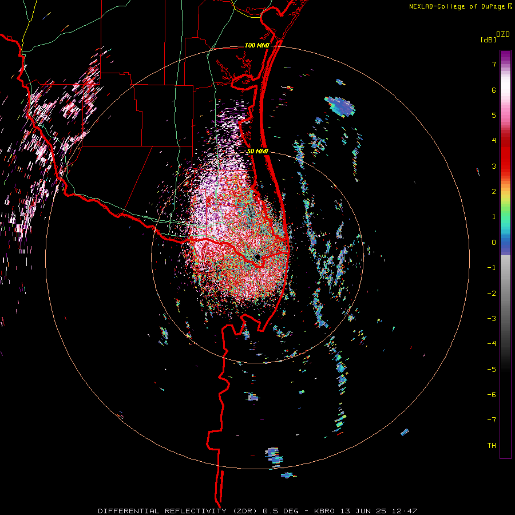Click the -5 value on color scale

pos(492,370)
